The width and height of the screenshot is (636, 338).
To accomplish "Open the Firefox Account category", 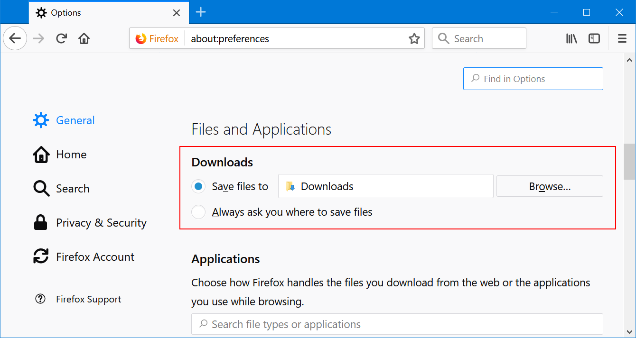I will click(x=84, y=257).
